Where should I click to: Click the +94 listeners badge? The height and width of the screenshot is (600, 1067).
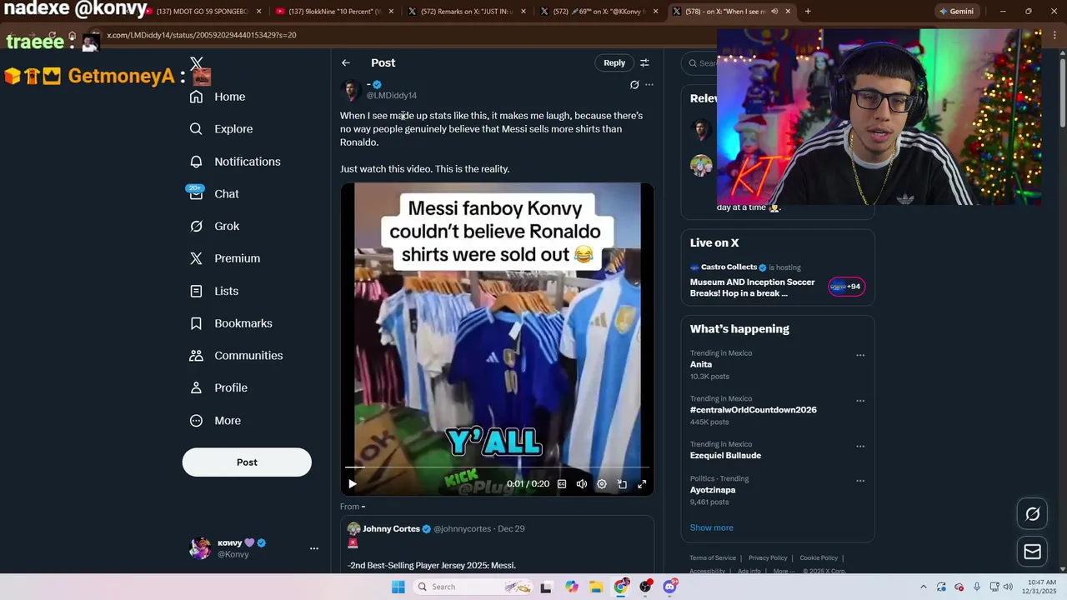click(x=846, y=287)
